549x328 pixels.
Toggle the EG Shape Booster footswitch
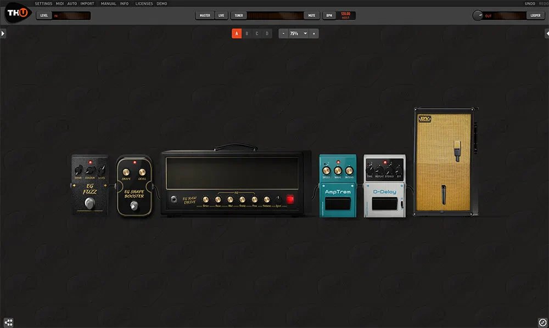pyautogui.click(x=134, y=206)
